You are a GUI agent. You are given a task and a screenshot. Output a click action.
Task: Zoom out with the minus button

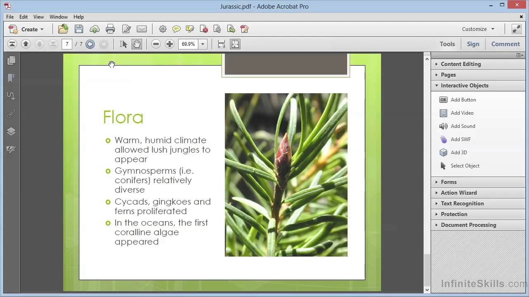(x=156, y=44)
